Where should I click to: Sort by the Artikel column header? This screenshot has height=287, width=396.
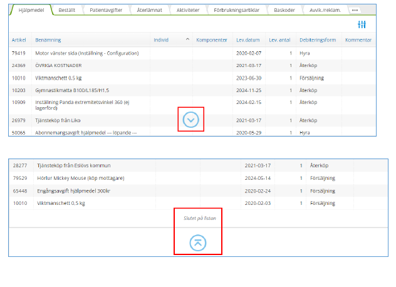click(19, 40)
